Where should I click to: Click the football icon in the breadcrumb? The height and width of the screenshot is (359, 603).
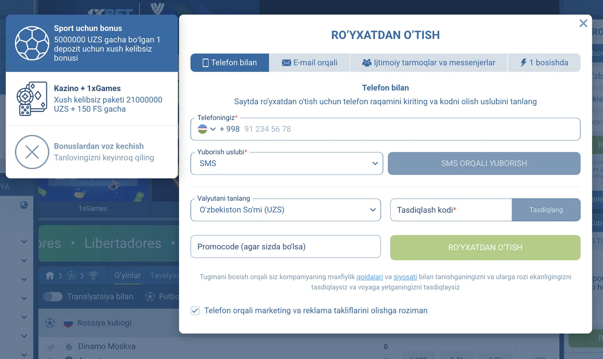(71, 275)
